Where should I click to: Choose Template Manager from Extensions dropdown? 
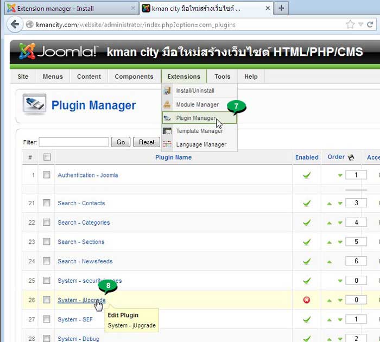click(x=199, y=131)
